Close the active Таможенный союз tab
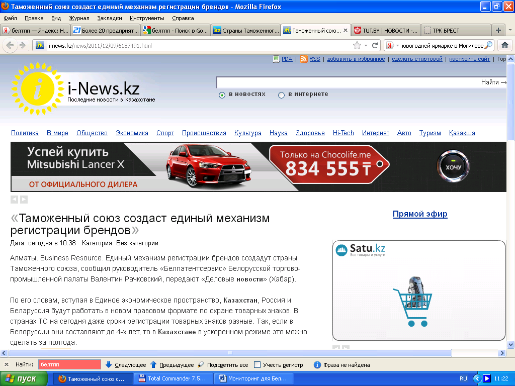 [346, 30]
